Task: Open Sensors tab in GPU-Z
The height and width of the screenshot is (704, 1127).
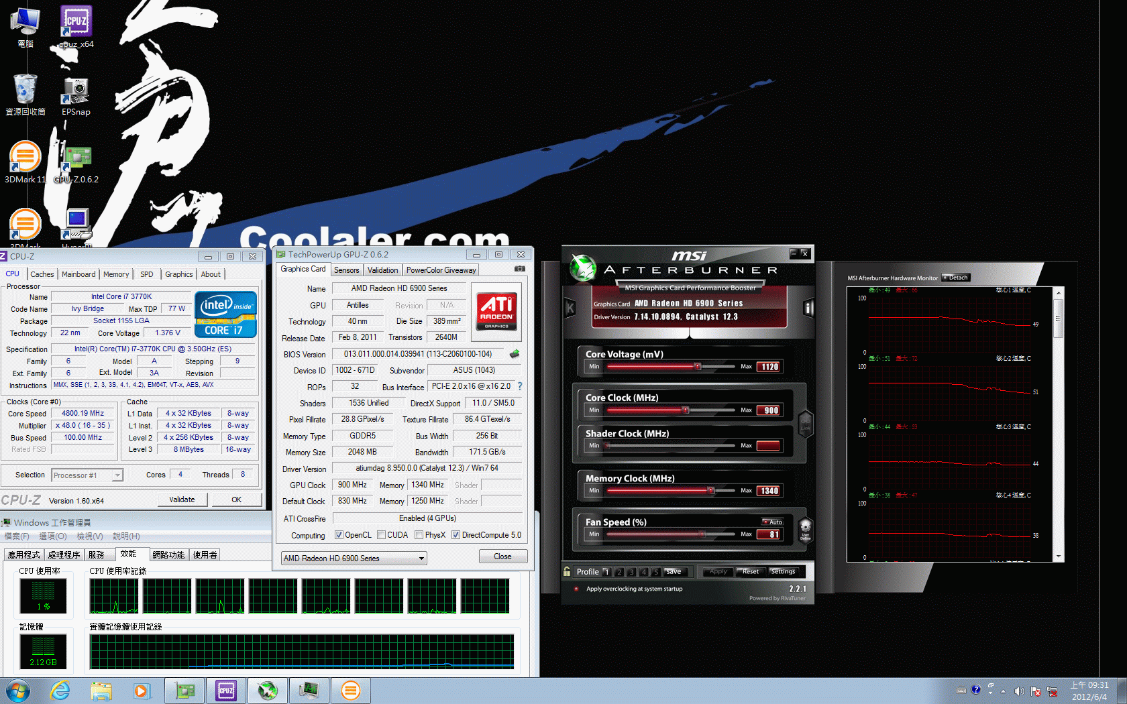Action: point(347,270)
